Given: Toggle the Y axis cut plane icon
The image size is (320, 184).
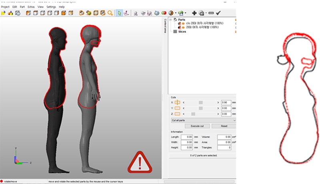Looking at the screenshot, I should (178, 108).
